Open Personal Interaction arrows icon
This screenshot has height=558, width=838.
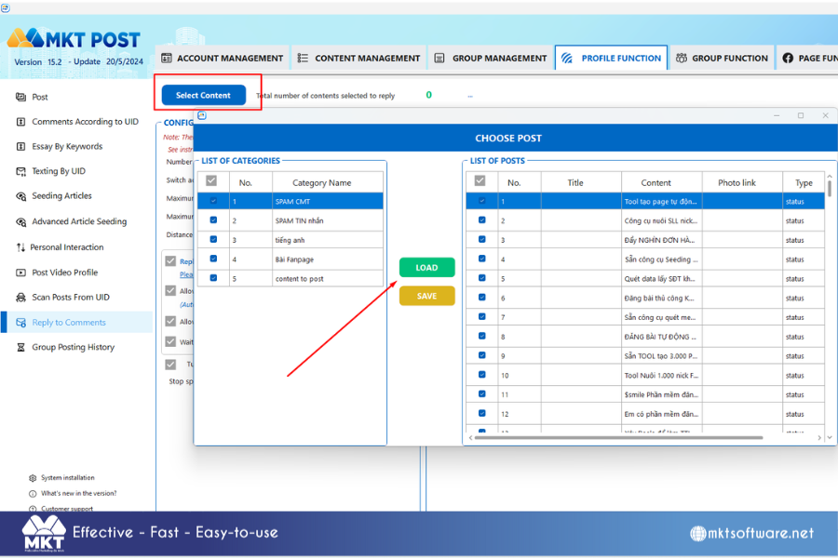(x=20, y=247)
